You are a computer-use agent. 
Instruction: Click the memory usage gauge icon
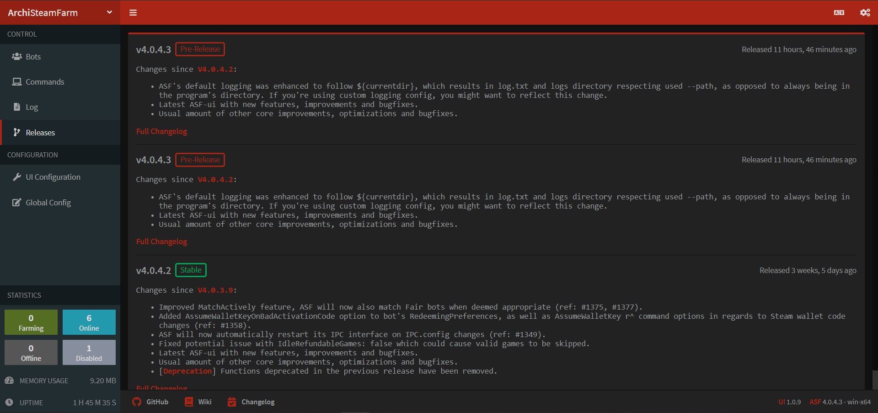pyautogui.click(x=9, y=381)
